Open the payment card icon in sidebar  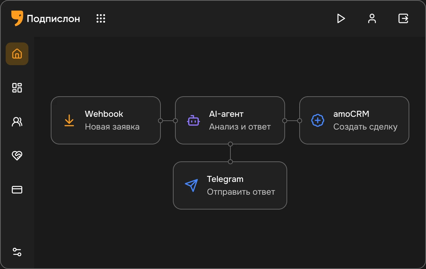[x=17, y=190]
